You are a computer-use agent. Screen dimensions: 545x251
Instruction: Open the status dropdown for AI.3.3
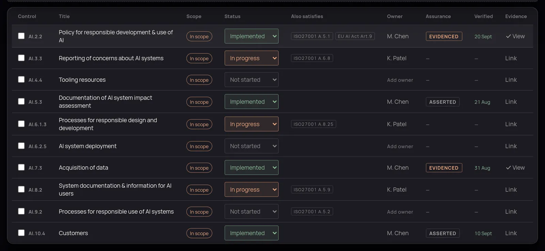coord(251,58)
